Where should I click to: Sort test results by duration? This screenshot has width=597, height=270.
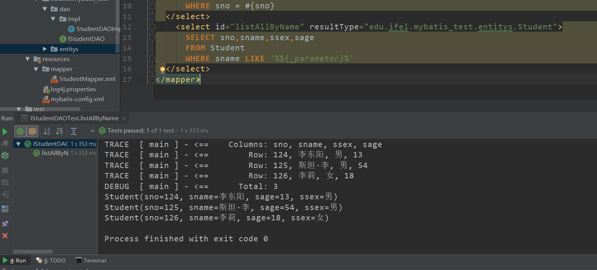point(60,131)
